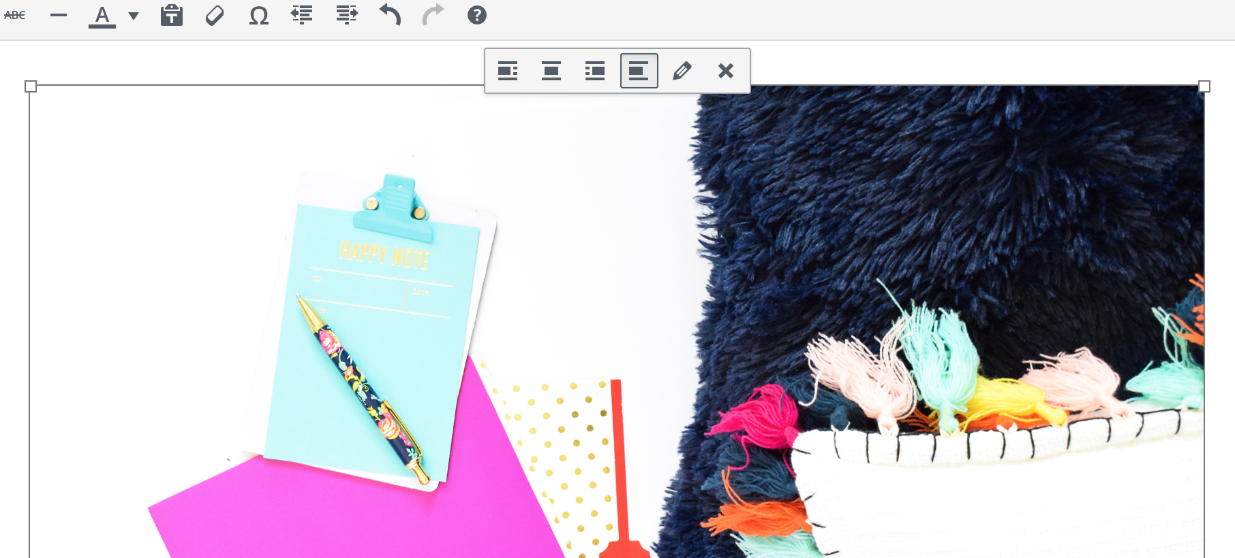
Task: Decrease the indent
Action: tap(302, 15)
